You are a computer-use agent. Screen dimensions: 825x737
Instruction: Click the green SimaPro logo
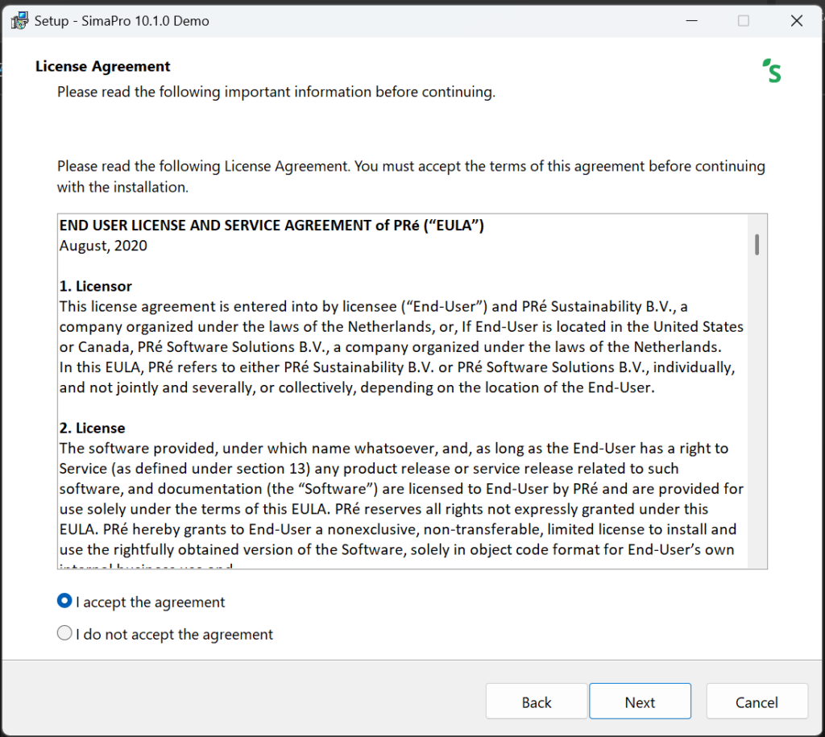(x=772, y=71)
